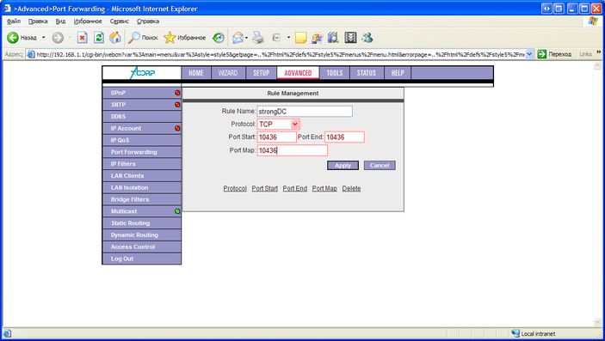Toggle the Multicast green status indicator
Screen dimensions: 605x341
pos(177,211)
